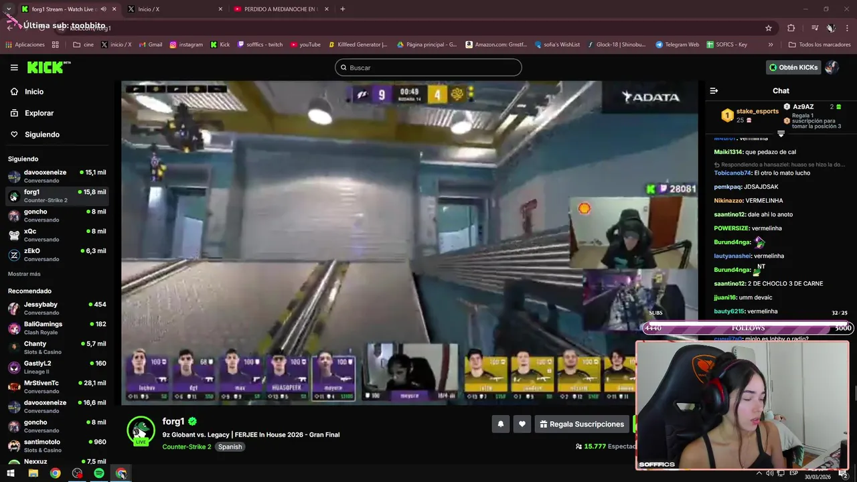This screenshot has width=857, height=482.
Task: Click forg1 profile avatar with LIVE badge
Action: (x=141, y=430)
